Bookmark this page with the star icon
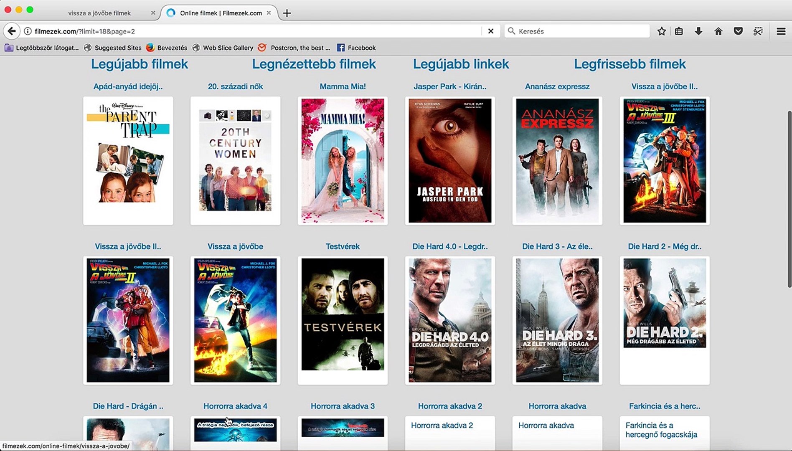This screenshot has height=451, width=792. [x=662, y=31]
